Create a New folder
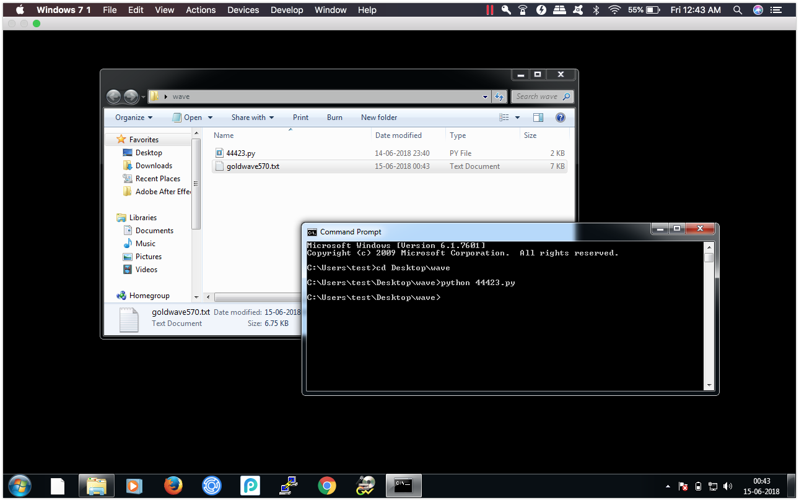This screenshot has height=501, width=799. pos(379,118)
